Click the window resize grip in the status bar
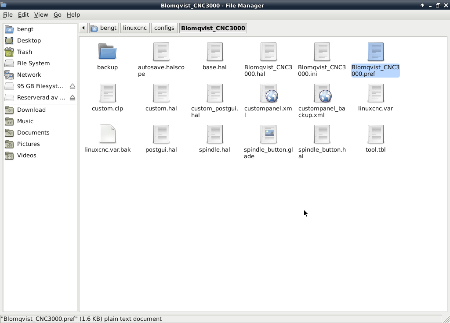Image resolution: width=450 pixels, height=323 pixels. [x=446, y=319]
